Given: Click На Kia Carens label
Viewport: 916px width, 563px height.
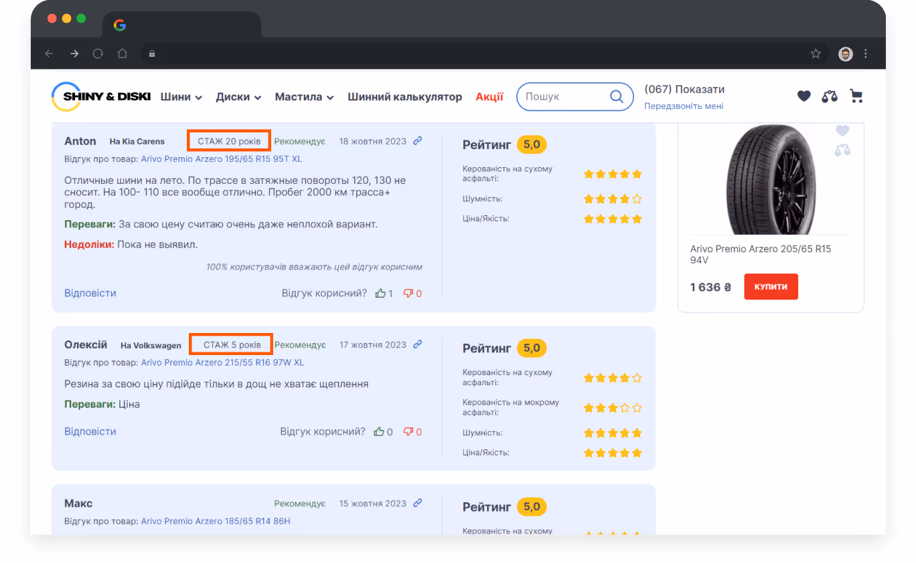Looking at the screenshot, I should [x=137, y=142].
